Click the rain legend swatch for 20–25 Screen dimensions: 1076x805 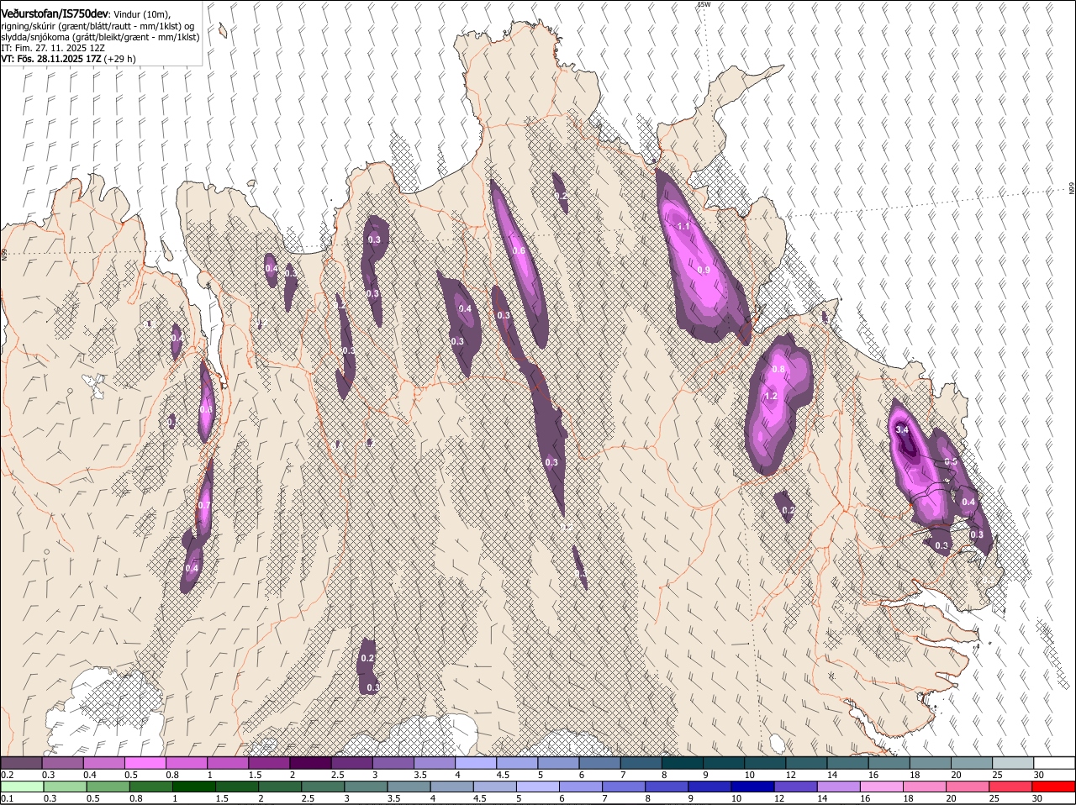[x=968, y=787]
